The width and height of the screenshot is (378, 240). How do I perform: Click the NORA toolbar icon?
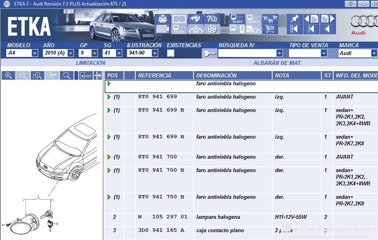(179, 29)
